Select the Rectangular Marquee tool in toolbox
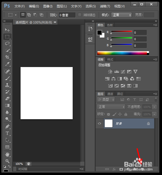The width and height of the screenshot is (162, 175). point(7,37)
